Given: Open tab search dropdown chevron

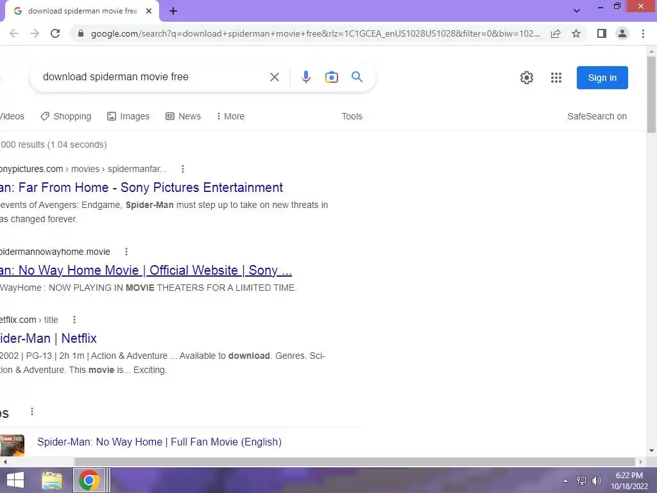Looking at the screenshot, I should pos(577,11).
